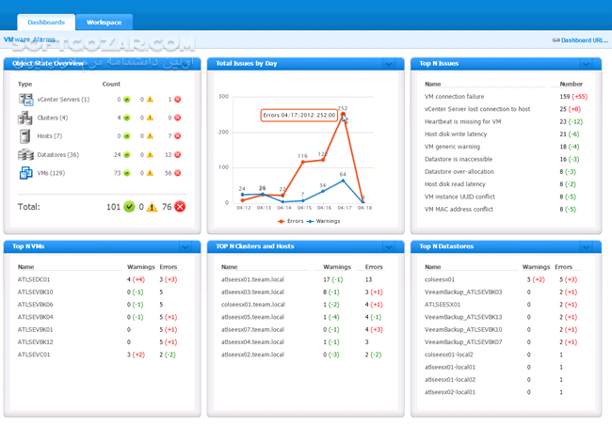Click the Hosts server icon

(x=26, y=136)
